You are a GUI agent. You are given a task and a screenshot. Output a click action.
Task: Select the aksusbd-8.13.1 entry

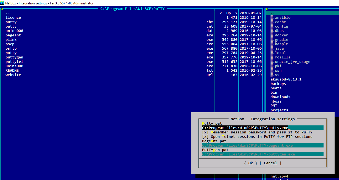[x=286, y=79]
